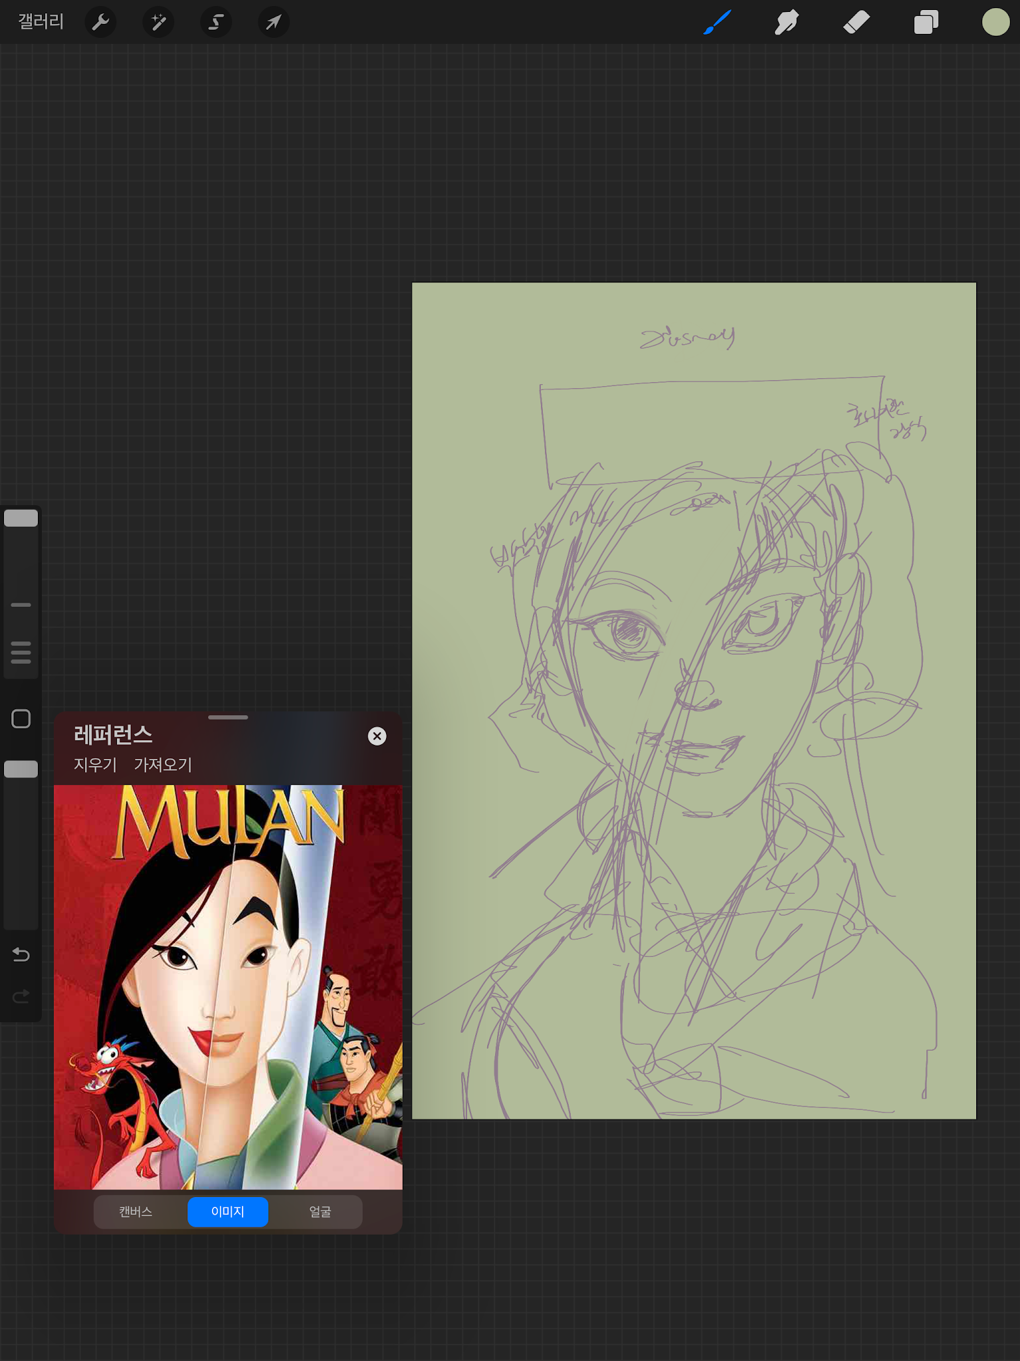Adjust the brush opacity slider handle
The image size is (1020, 1361).
[x=21, y=769]
